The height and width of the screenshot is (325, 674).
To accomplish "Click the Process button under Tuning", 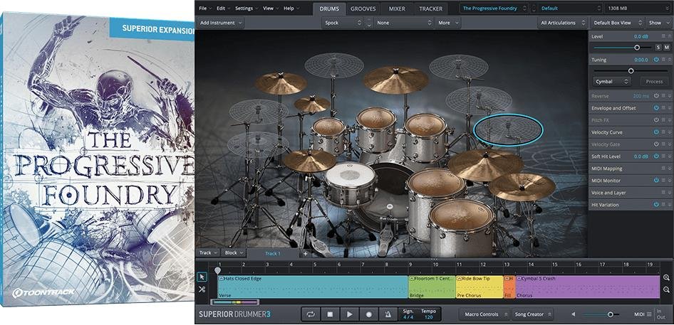I will tap(654, 82).
